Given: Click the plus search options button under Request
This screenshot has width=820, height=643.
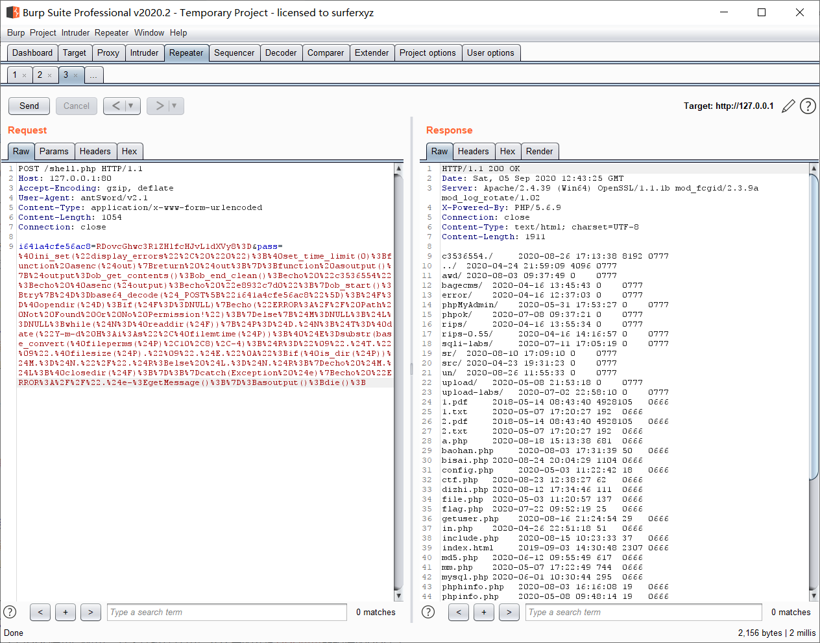Looking at the screenshot, I should pyautogui.click(x=66, y=612).
